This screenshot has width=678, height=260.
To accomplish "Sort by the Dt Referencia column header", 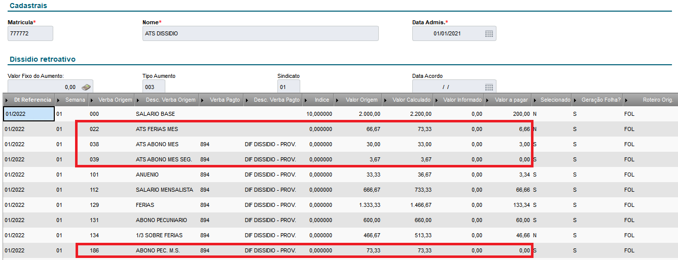I will [x=28, y=100].
